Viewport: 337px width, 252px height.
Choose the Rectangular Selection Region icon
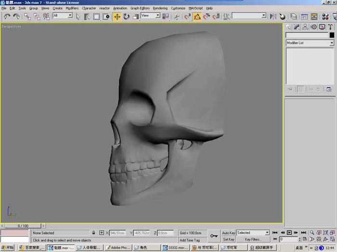[96, 16]
